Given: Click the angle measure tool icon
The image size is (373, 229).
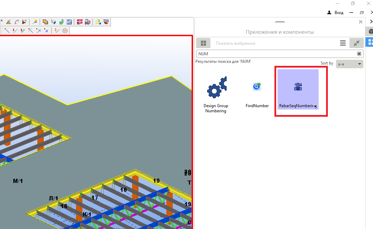Looking at the screenshot, I should [9, 22].
